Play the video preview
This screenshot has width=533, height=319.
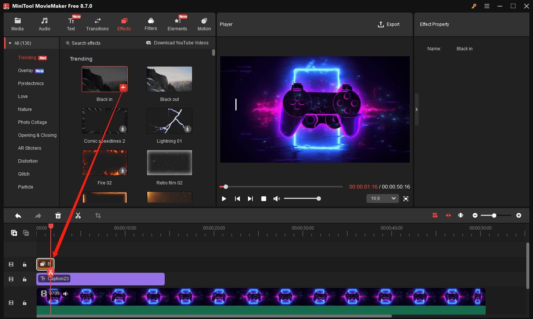tap(224, 198)
